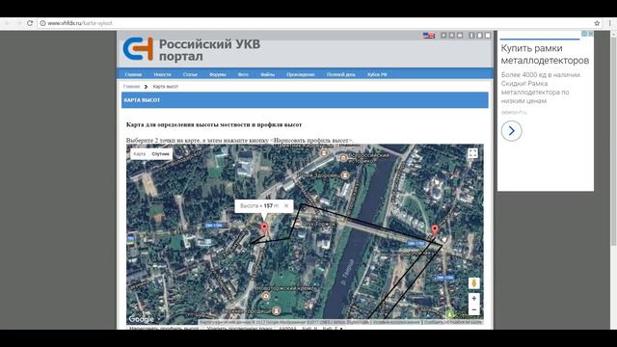Viewport: 617px width, 347px height.
Task: Open the Форумы menu item
Action: point(218,74)
